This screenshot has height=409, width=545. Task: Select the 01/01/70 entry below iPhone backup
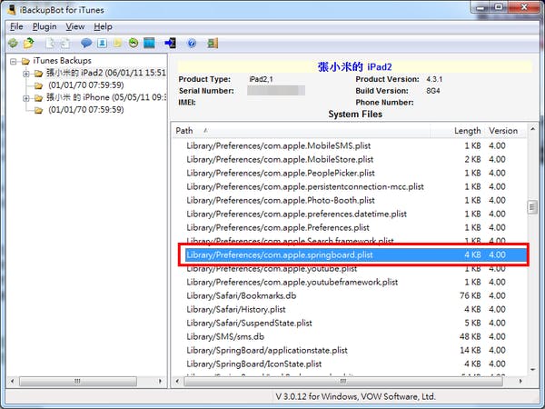(86, 110)
